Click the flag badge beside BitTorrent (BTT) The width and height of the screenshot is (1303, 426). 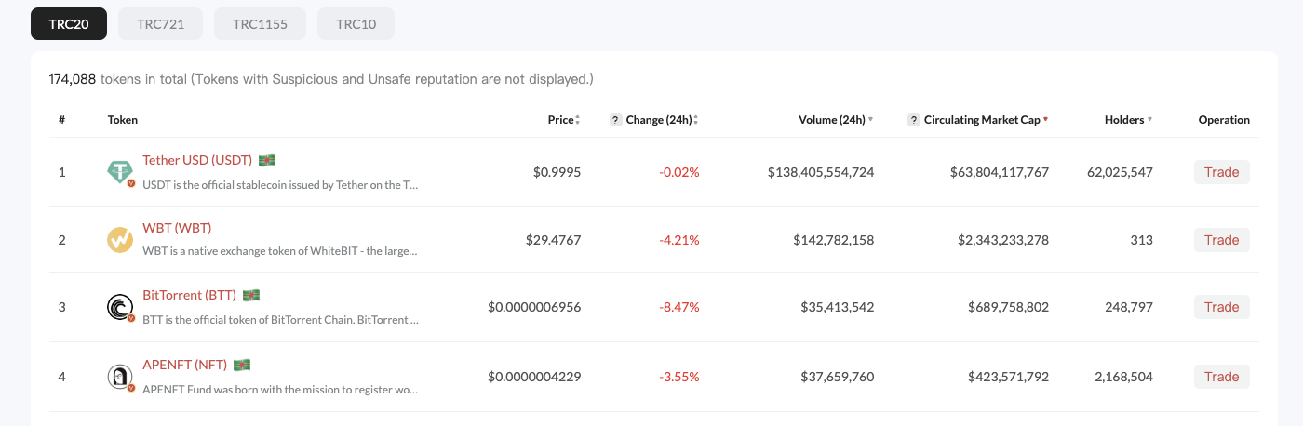pos(251,295)
